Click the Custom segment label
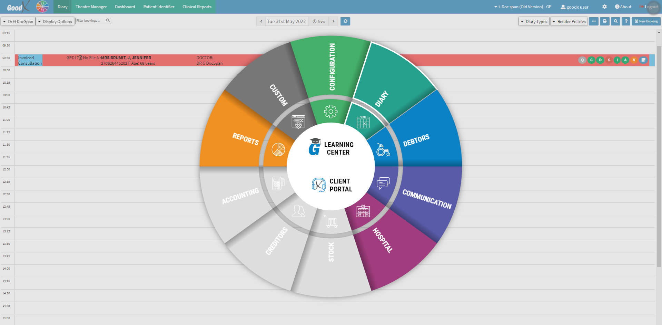 [279, 95]
